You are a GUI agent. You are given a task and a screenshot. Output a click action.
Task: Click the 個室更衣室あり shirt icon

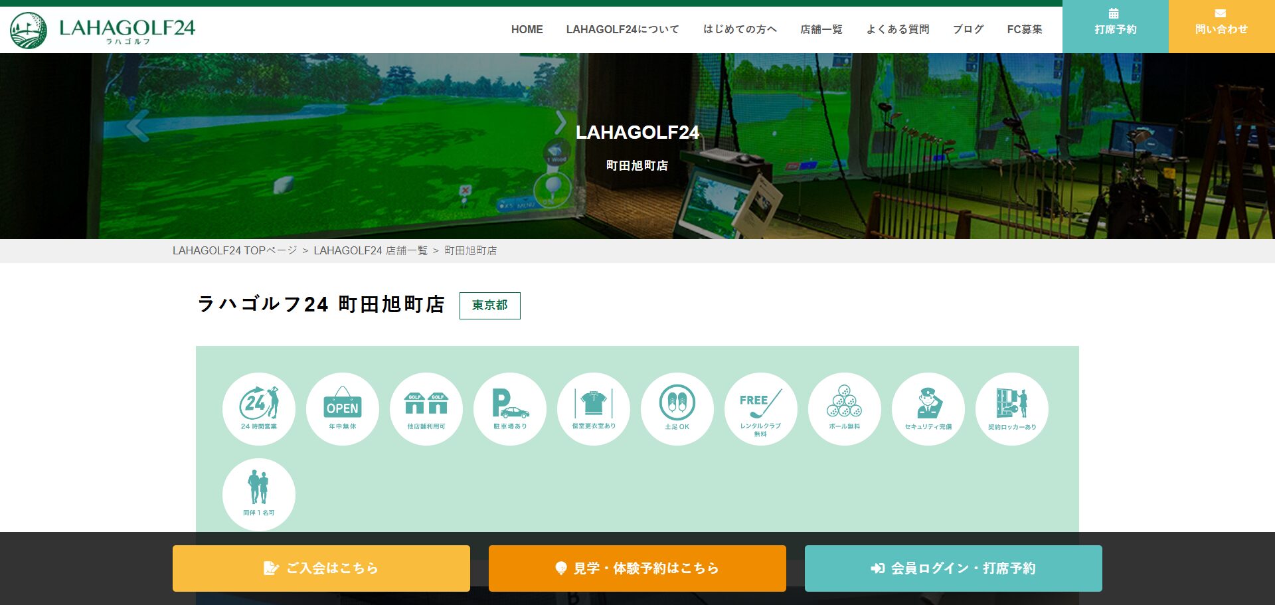(x=594, y=409)
